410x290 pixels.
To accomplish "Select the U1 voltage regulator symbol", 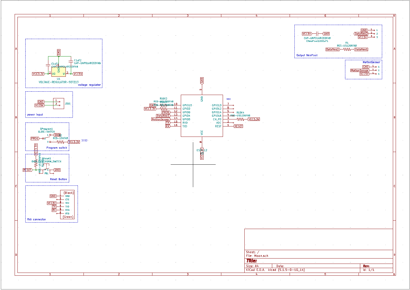I will click(58, 72).
